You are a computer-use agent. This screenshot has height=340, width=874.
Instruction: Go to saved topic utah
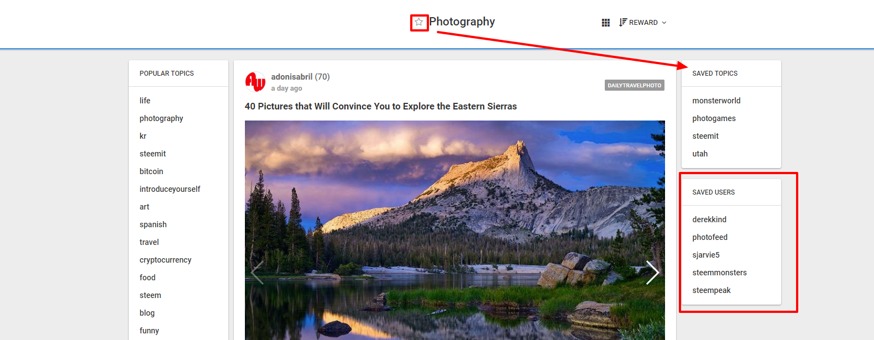(x=700, y=154)
